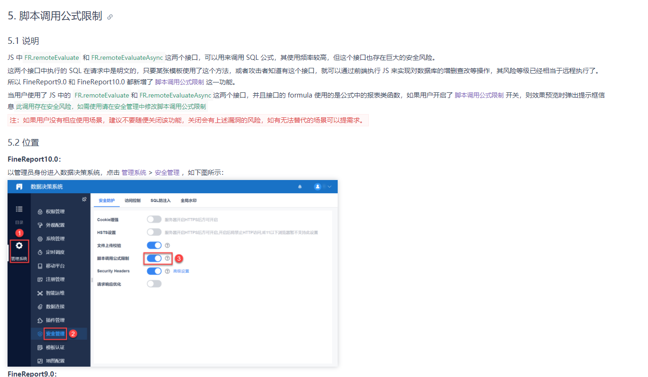Click the help icon next to 文件上传校验
This screenshot has height=377, width=648.
pos(167,245)
